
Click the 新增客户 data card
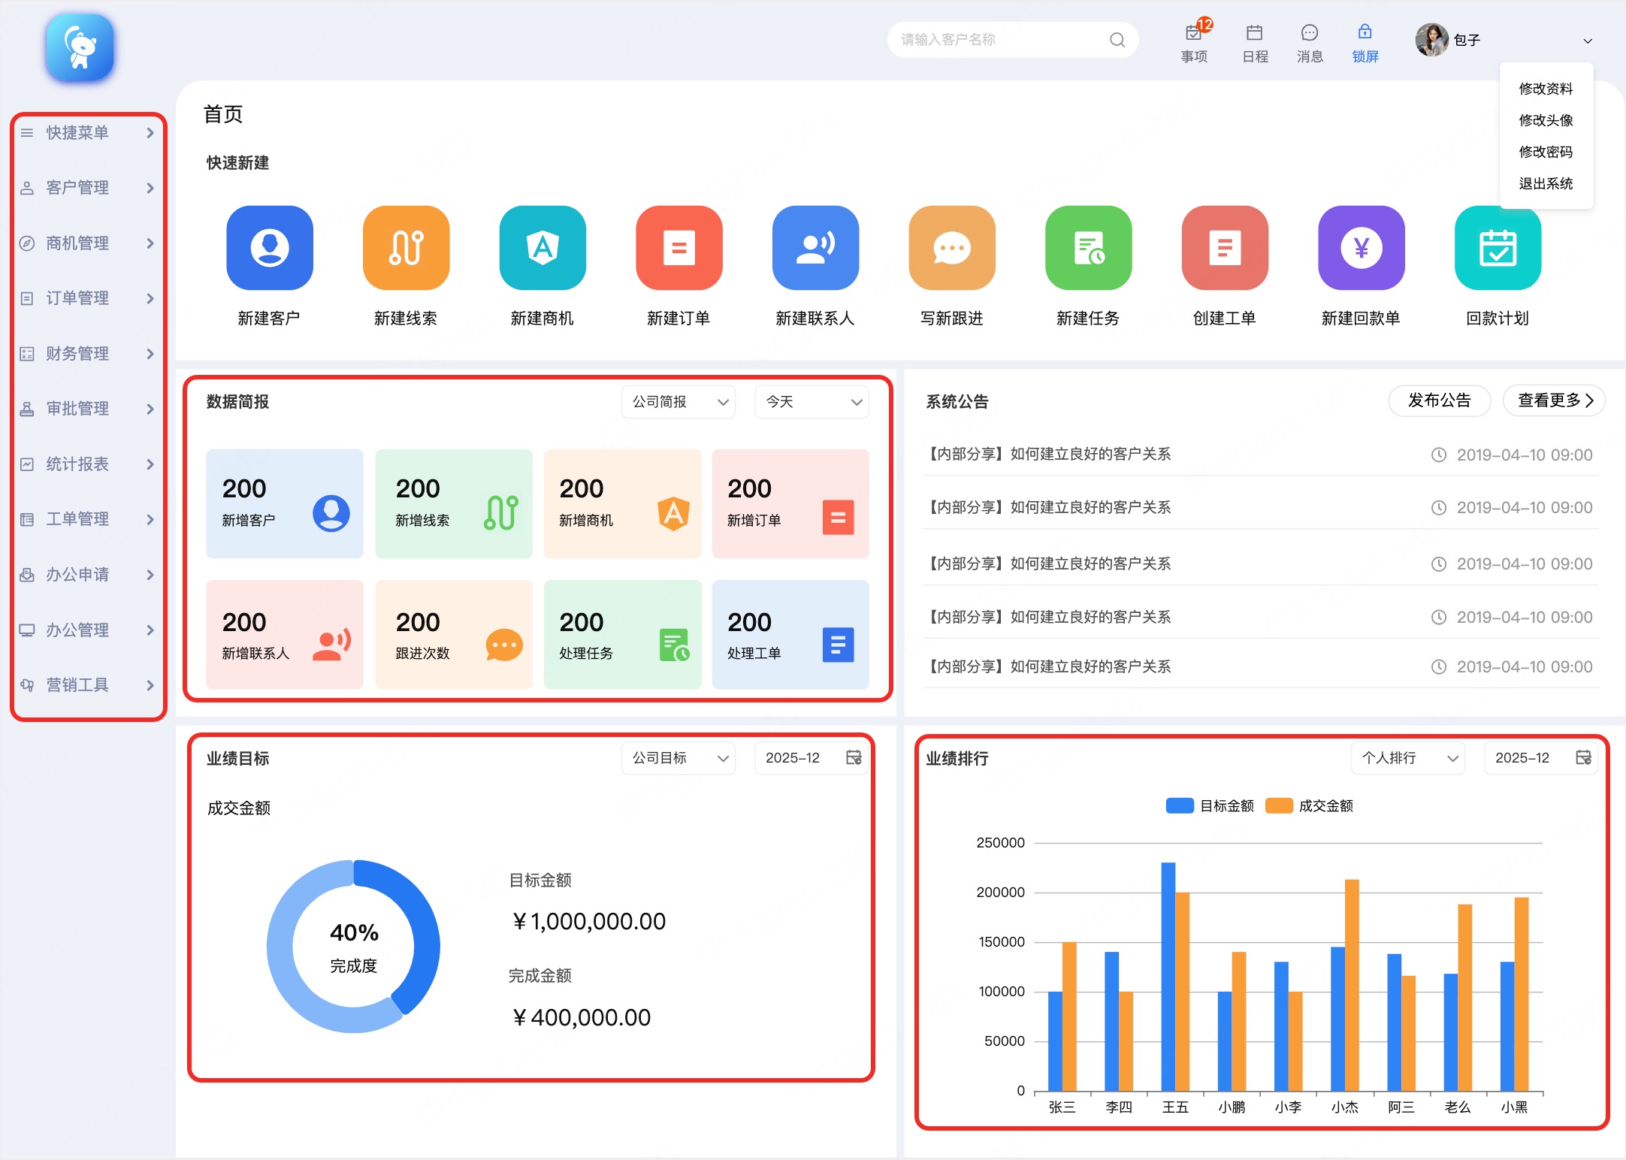click(285, 503)
